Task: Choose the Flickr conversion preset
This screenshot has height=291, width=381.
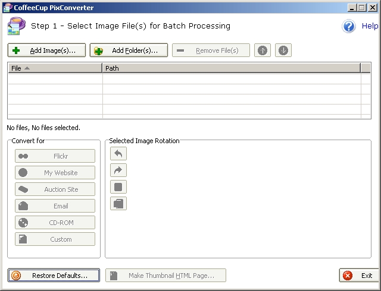Action: tap(55, 156)
